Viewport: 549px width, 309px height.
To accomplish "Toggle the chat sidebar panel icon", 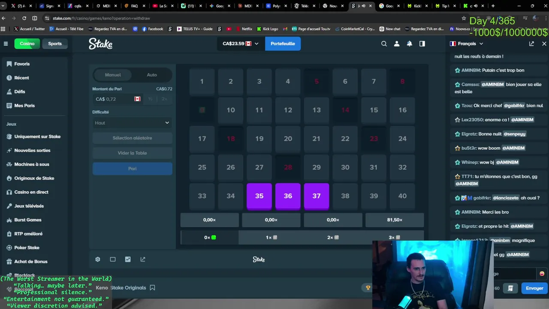I will tap(422, 44).
